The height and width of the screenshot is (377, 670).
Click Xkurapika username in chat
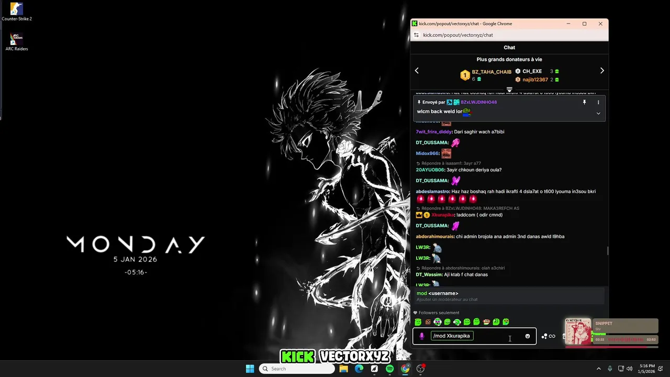[x=442, y=215]
